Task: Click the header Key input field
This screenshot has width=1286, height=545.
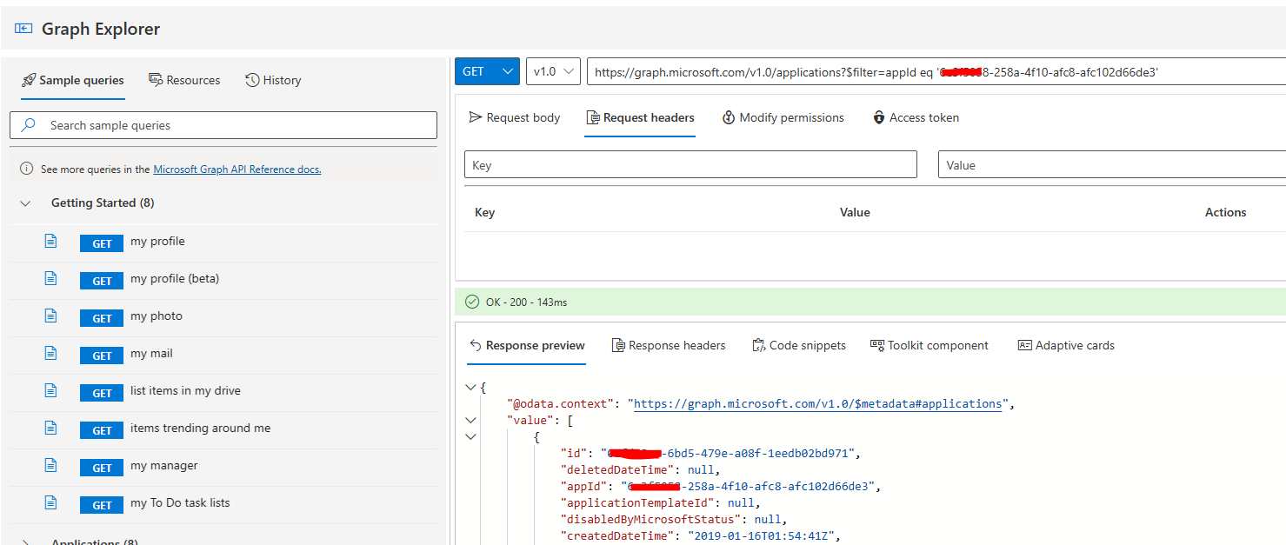Action: pos(690,164)
